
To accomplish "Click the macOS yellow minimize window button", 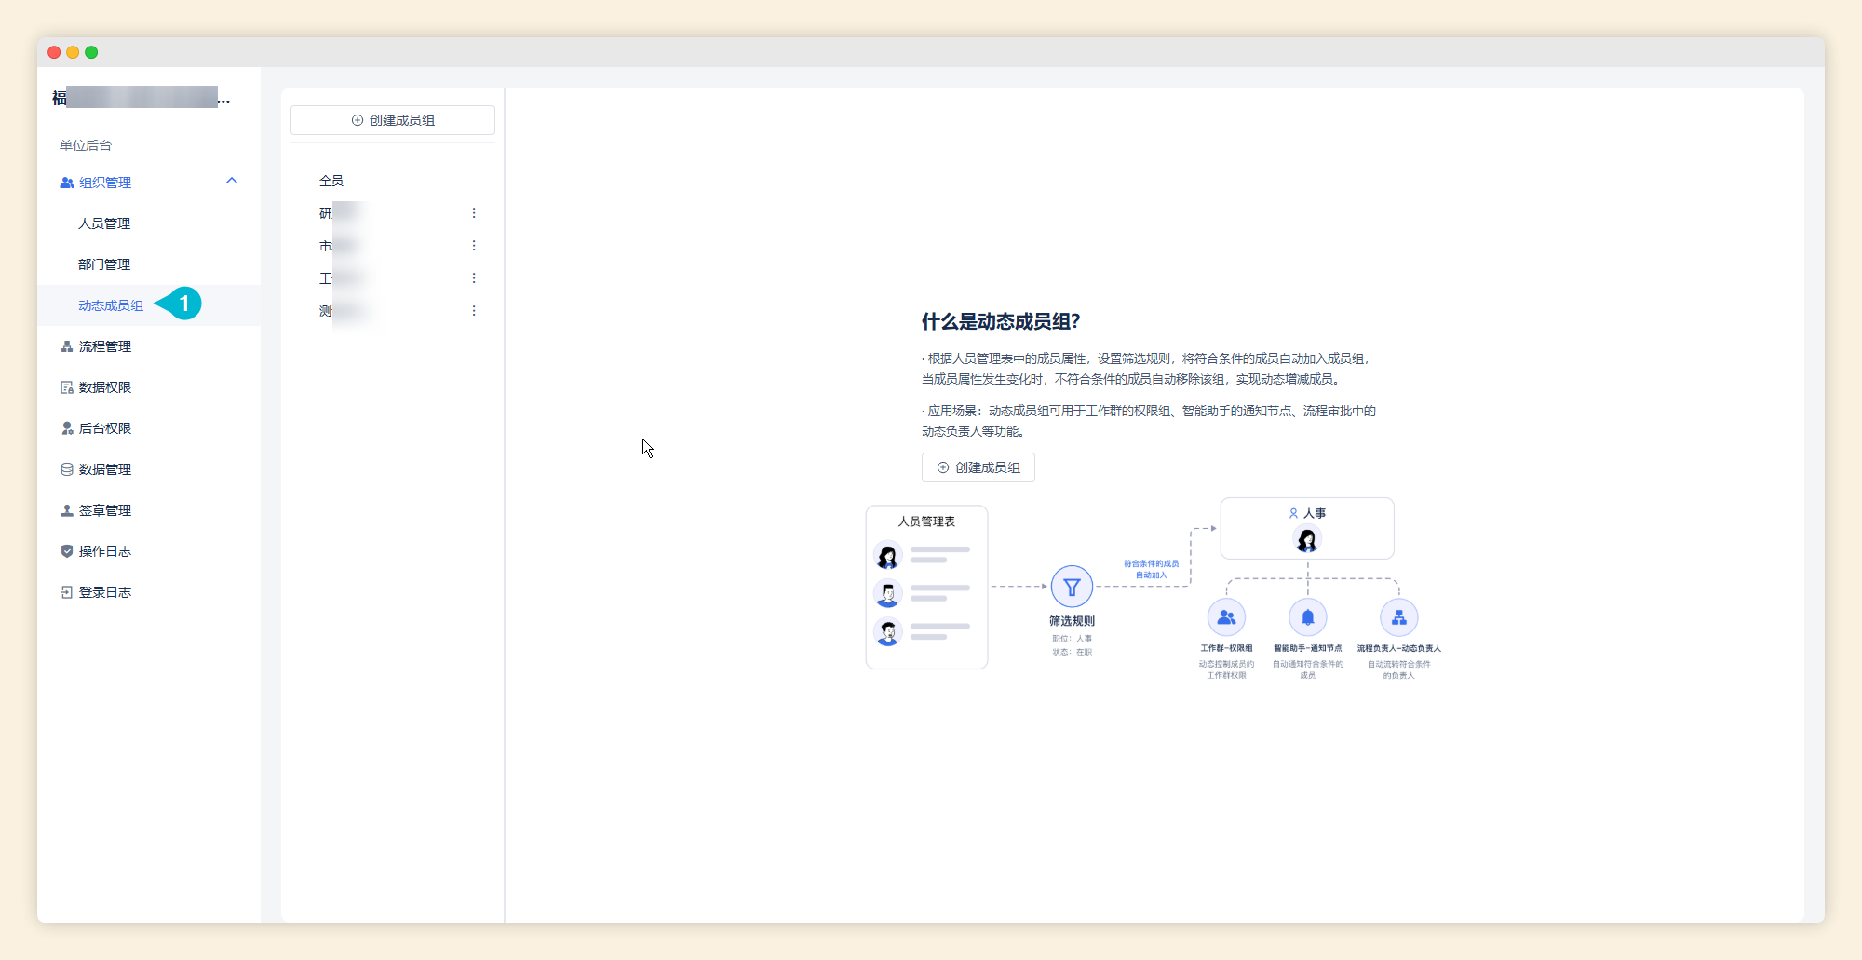I will pos(73,52).
